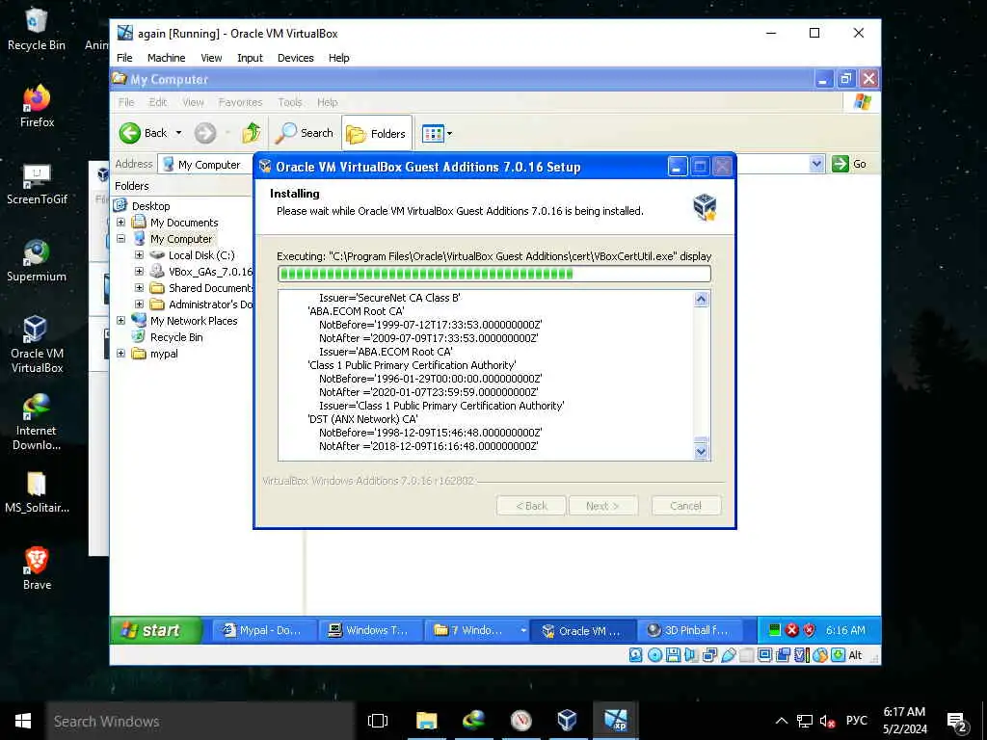This screenshot has height=740, width=987.
Task: Open the Address bar dropdown arrow
Action: coord(816,164)
